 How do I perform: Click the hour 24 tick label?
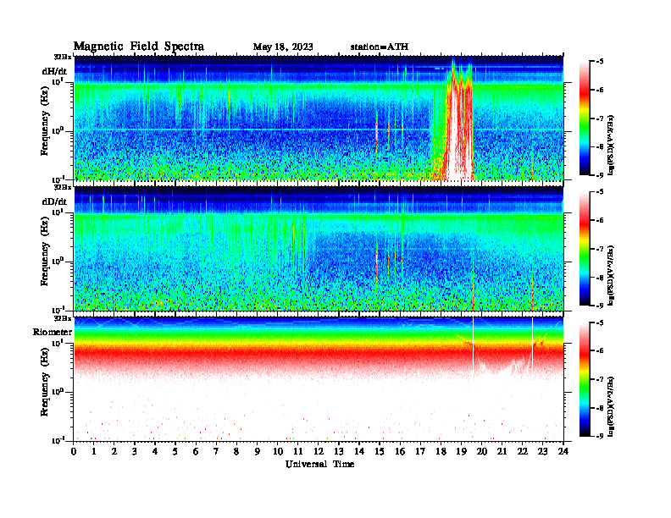pyautogui.click(x=563, y=452)
